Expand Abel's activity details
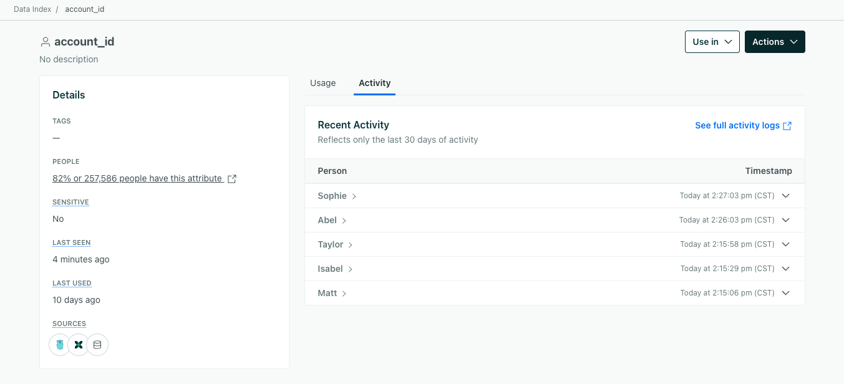The width and height of the screenshot is (844, 384). tap(785, 219)
